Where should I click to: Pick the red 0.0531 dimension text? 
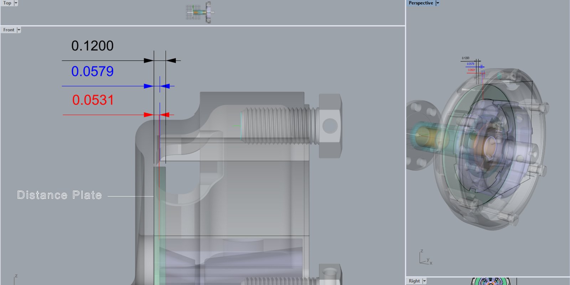click(93, 100)
